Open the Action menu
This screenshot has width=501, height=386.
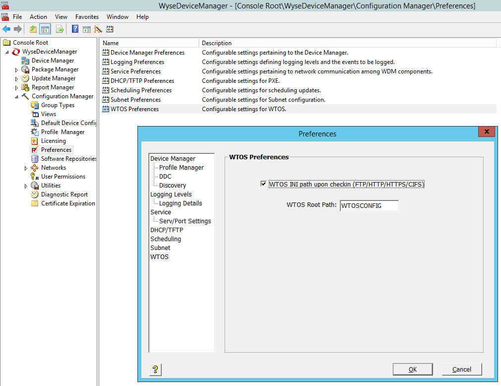38,17
